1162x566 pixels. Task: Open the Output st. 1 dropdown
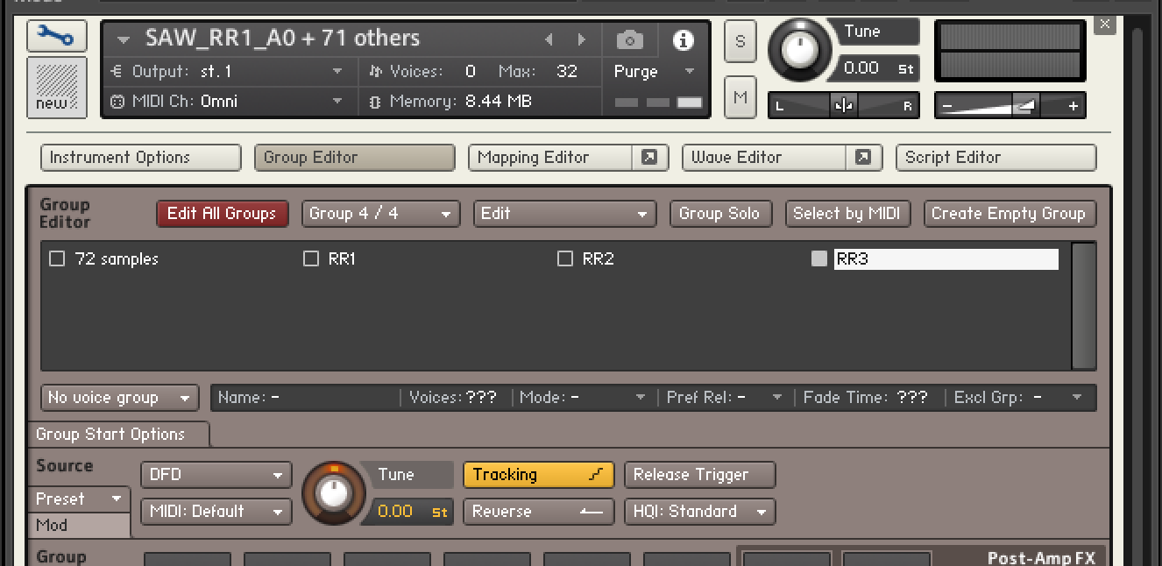click(228, 72)
